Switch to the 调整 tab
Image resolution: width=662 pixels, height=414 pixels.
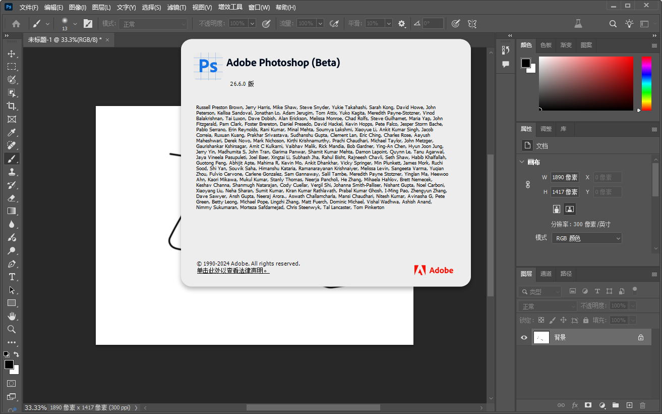[546, 129]
